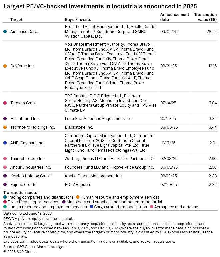The height and width of the screenshot is (257, 220).
Task: Click the 28.22 transaction value
Action: [x=212, y=31]
